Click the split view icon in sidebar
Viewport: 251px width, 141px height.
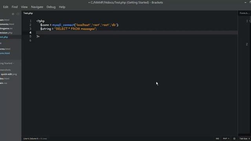18,14
